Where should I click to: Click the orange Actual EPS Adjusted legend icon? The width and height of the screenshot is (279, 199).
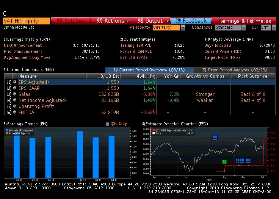point(7,133)
